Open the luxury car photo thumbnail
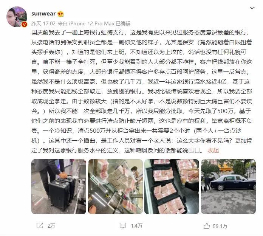 [229, 186]
